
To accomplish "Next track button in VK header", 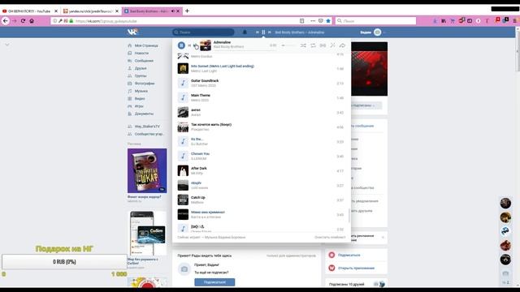I will pos(270,32).
